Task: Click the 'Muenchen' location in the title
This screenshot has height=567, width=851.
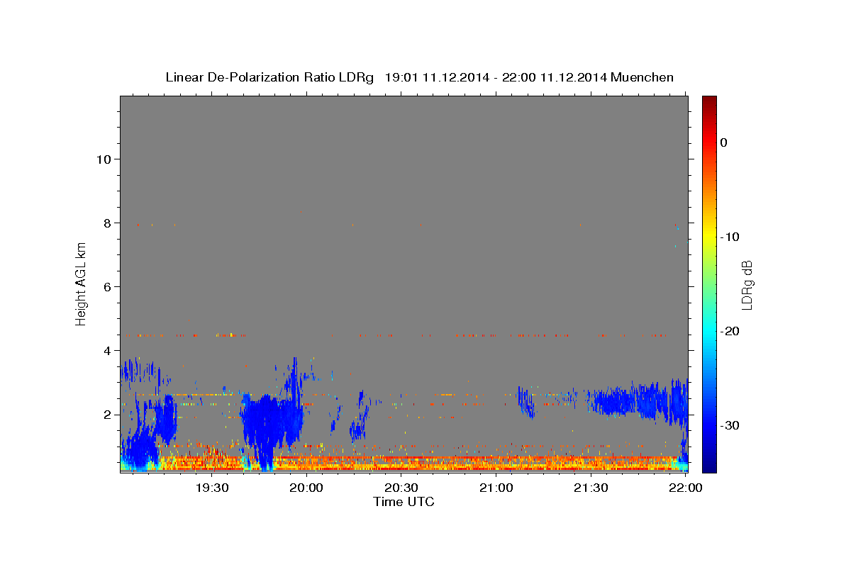Action: tap(643, 77)
